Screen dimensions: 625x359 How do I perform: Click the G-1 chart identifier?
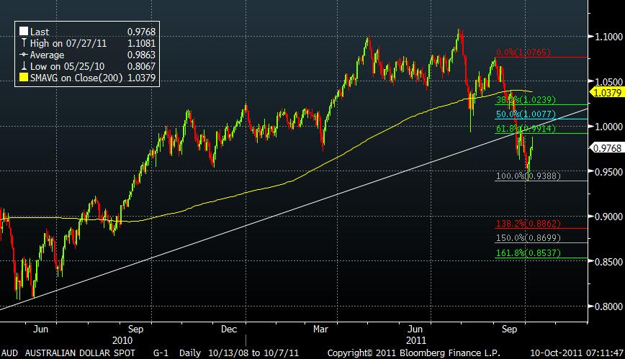point(161,353)
